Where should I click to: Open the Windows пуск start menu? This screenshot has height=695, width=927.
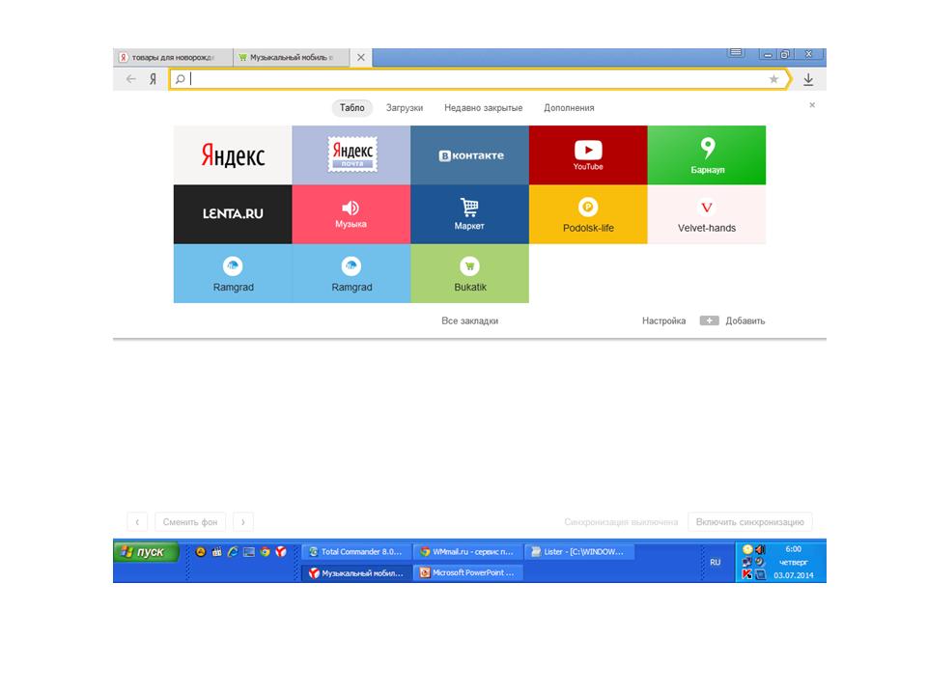(x=146, y=552)
